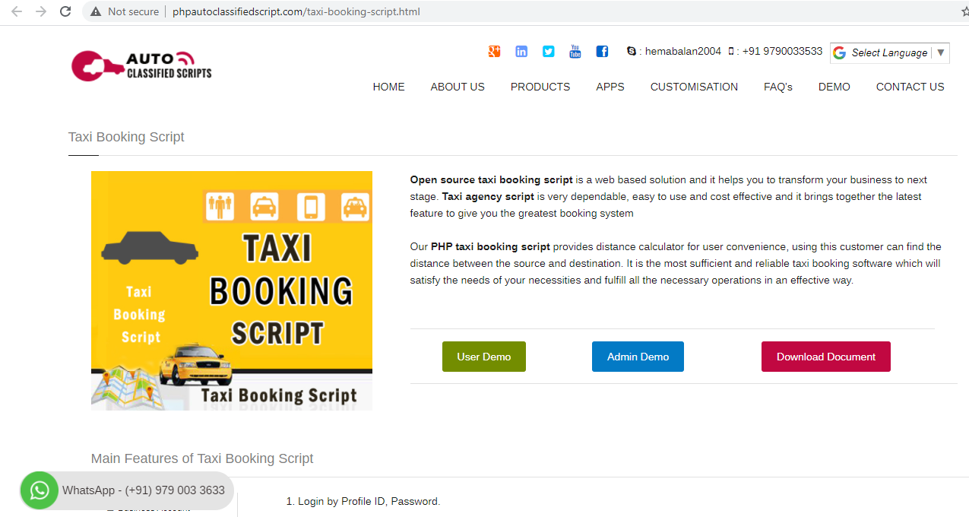Click the Admin Demo button
This screenshot has width=969, height=517.
(638, 357)
